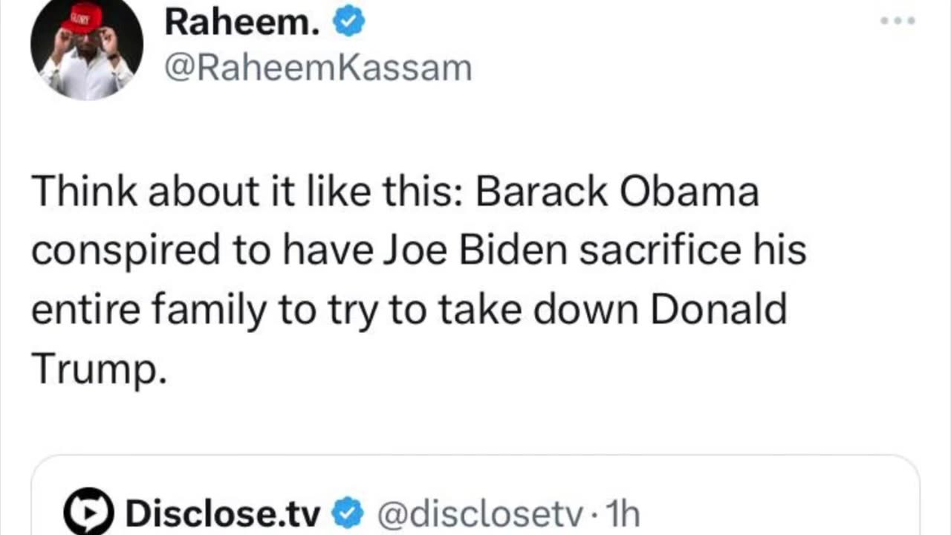Click the verified badge next to Disclose.tv

(348, 513)
